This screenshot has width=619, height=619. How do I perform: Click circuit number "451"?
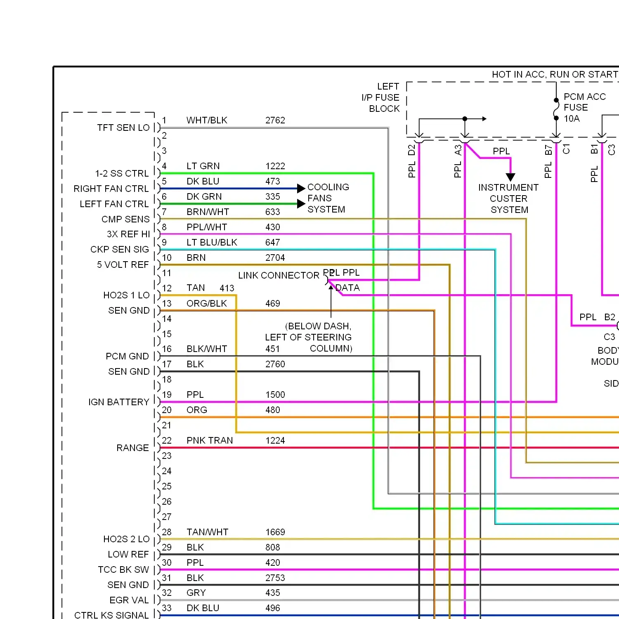point(273,349)
